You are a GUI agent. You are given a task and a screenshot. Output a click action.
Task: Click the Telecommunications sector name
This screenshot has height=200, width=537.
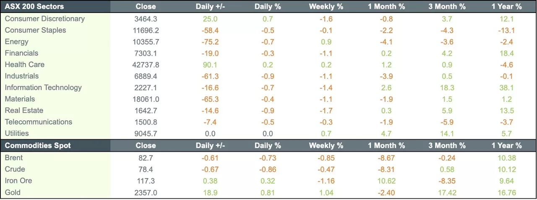[39, 122]
